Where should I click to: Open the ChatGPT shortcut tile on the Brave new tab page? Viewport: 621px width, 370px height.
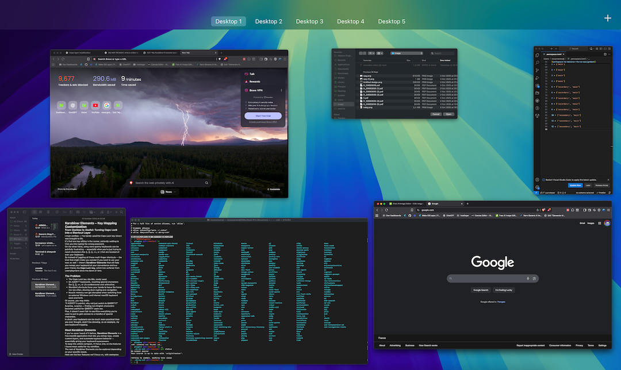coord(73,106)
